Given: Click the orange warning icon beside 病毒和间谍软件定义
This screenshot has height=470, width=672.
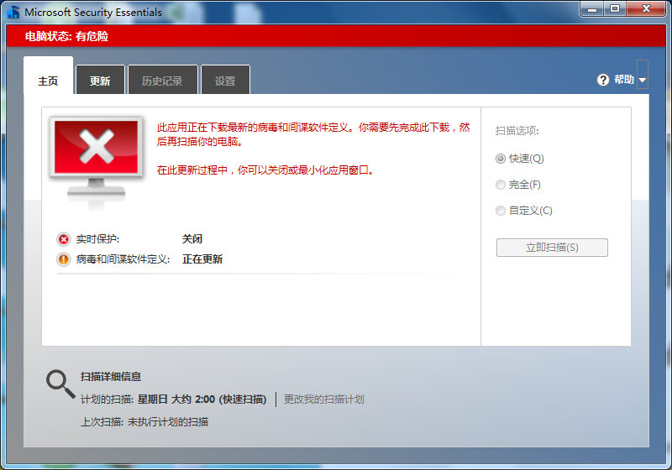Looking at the screenshot, I should (64, 259).
